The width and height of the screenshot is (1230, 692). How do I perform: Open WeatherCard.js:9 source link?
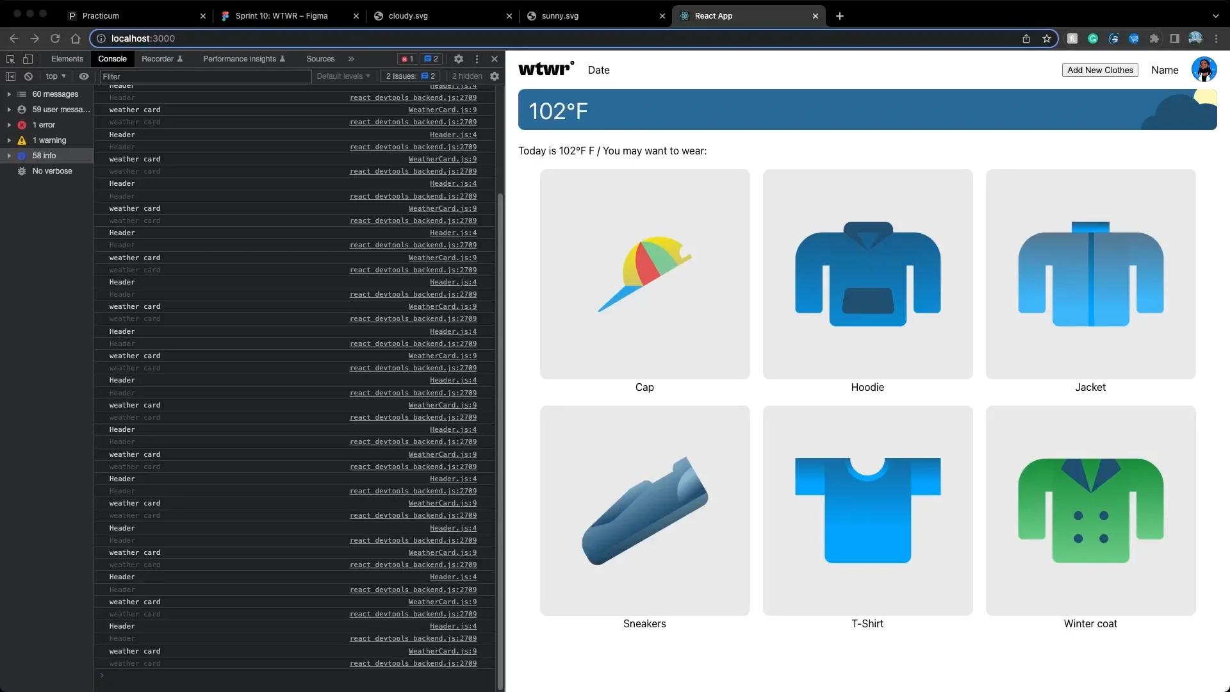point(441,110)
